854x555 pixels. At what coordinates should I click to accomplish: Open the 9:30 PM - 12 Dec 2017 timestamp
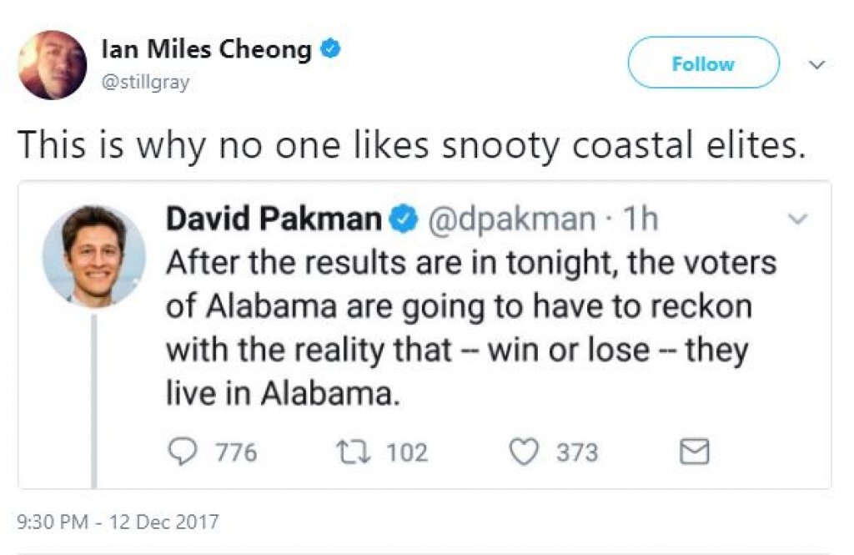click(118, 522)
